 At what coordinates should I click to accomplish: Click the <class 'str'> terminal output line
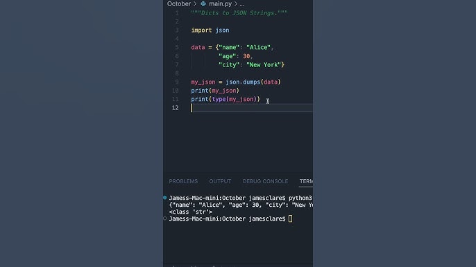(191, 212)
